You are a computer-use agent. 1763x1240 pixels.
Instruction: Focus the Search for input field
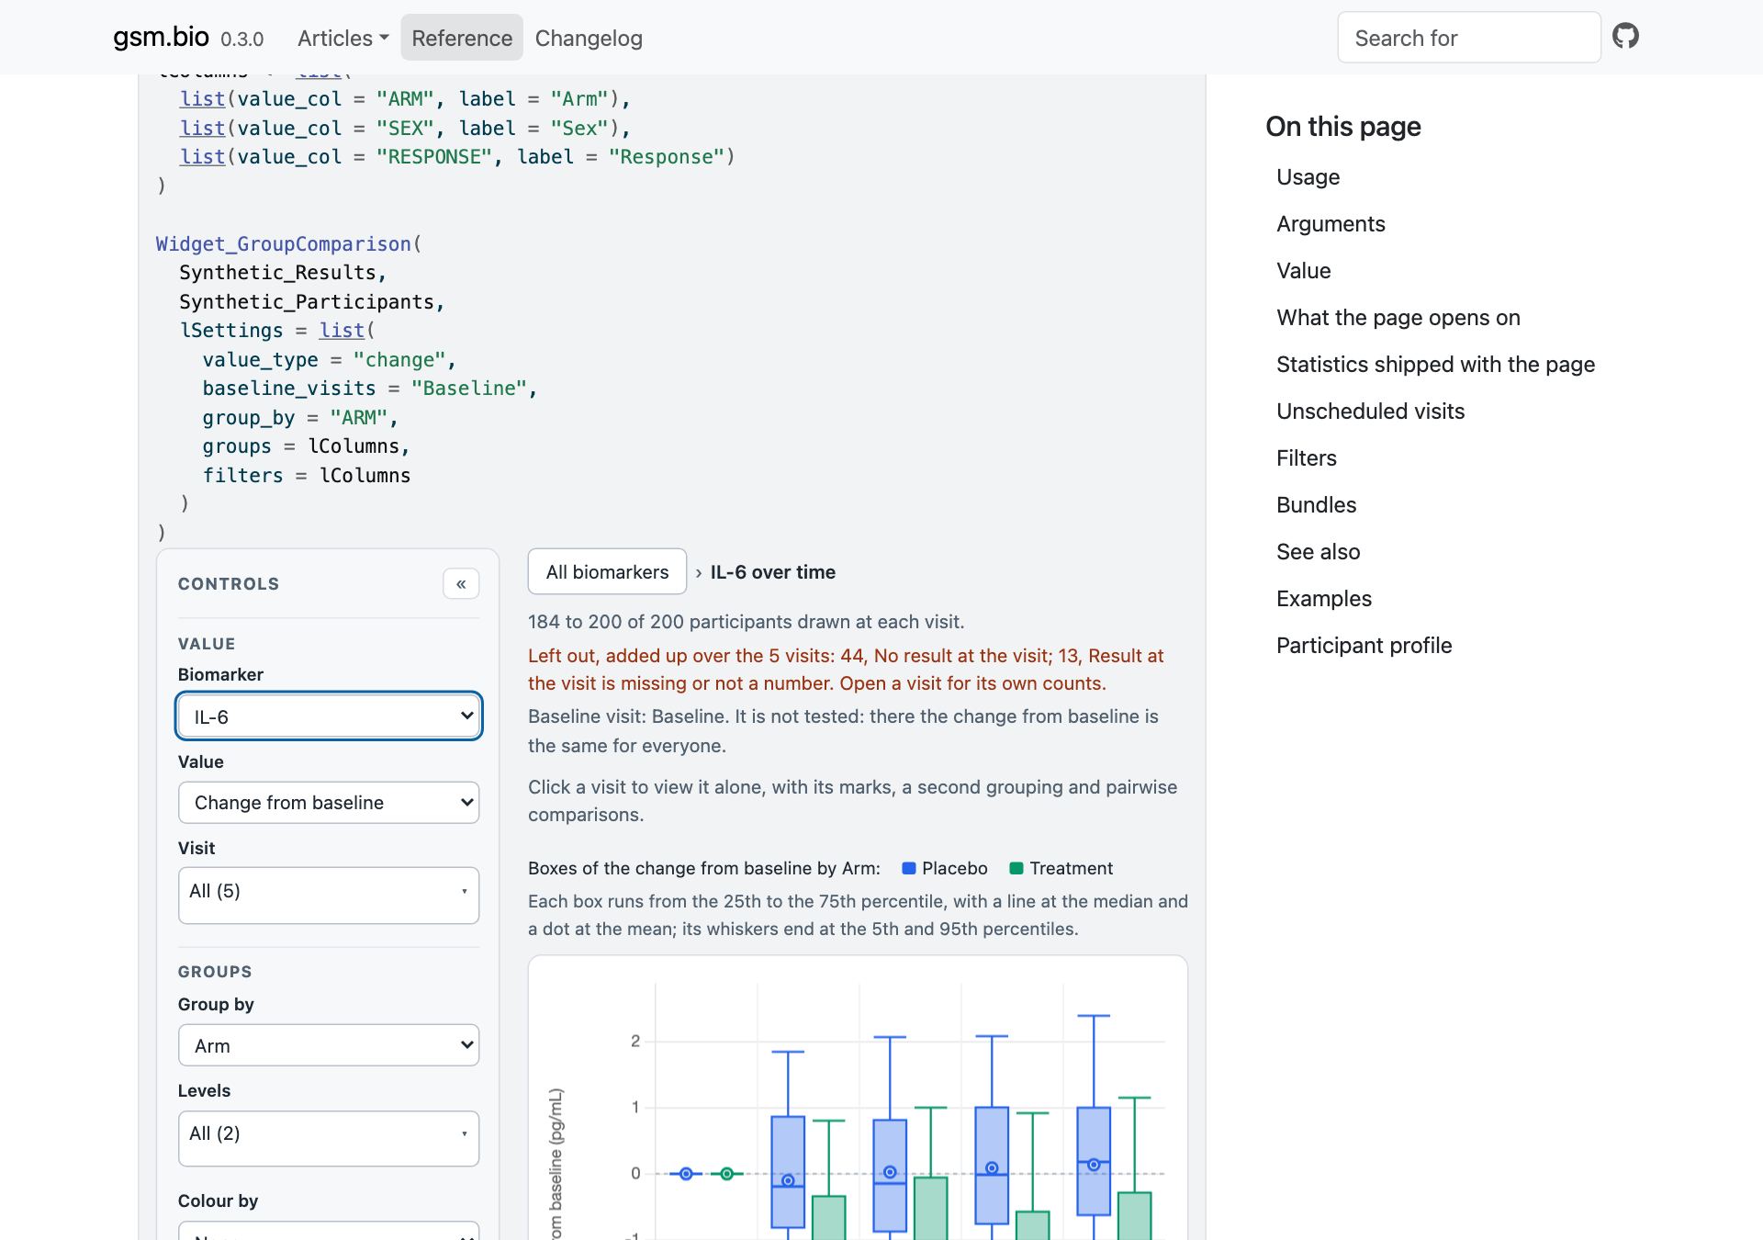pyautogui.click(x=1469, y=38)
